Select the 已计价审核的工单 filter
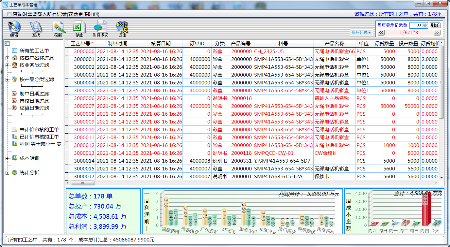This screenshot has width=450, height=247. [x=39, y=137]
